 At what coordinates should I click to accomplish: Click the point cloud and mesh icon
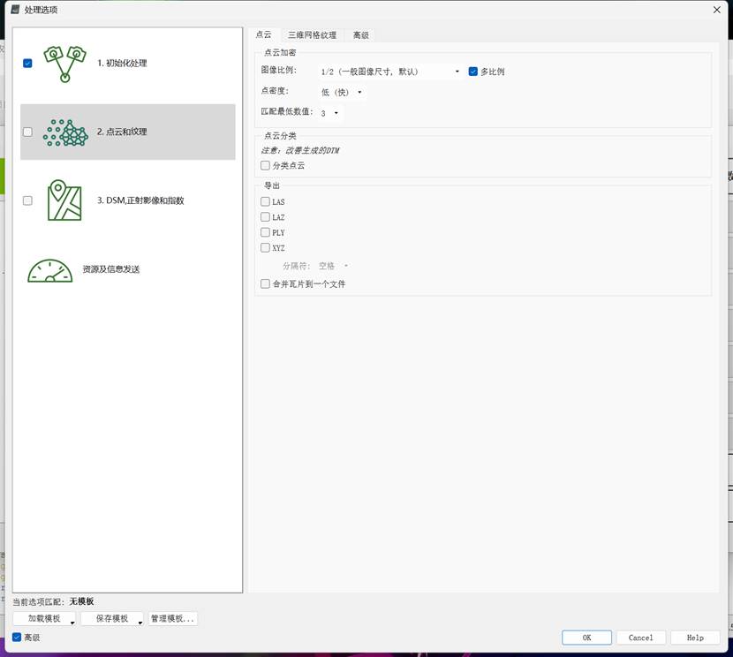tap(65, 132)
